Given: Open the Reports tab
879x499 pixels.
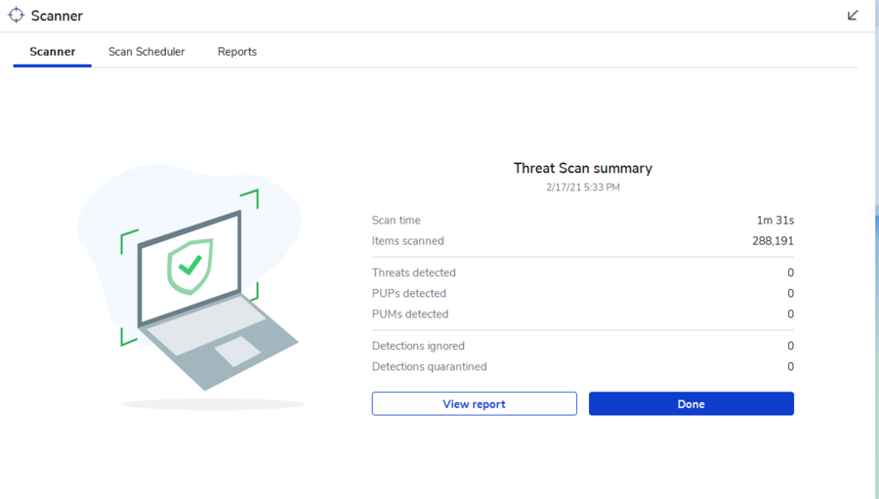Looking at the screenshot, I should tap(237, 52).
